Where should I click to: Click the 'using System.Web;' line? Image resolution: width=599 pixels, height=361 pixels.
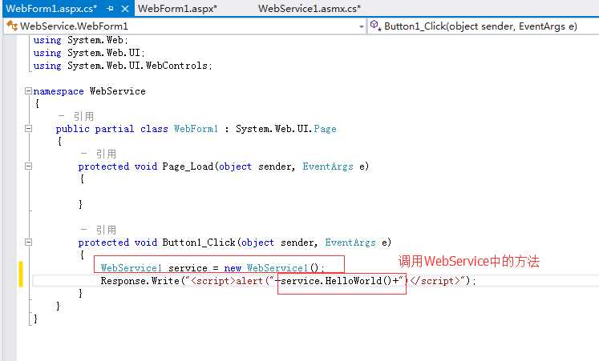click(81, 40)
